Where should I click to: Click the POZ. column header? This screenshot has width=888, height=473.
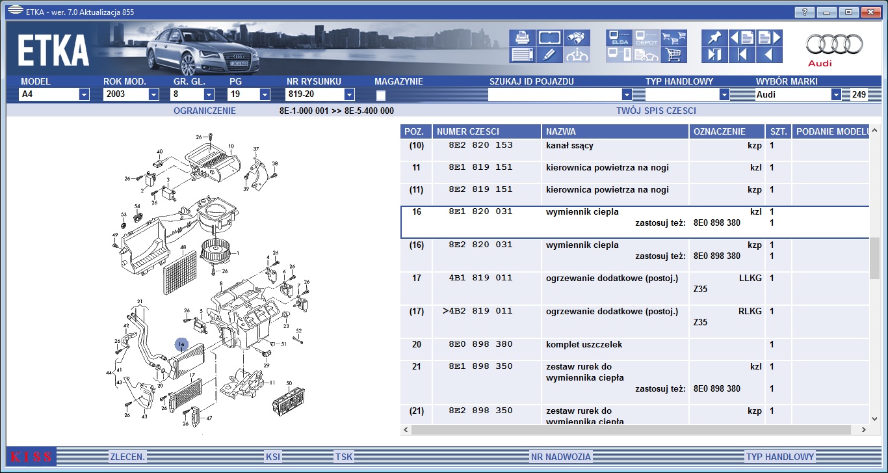pos(415,131)
